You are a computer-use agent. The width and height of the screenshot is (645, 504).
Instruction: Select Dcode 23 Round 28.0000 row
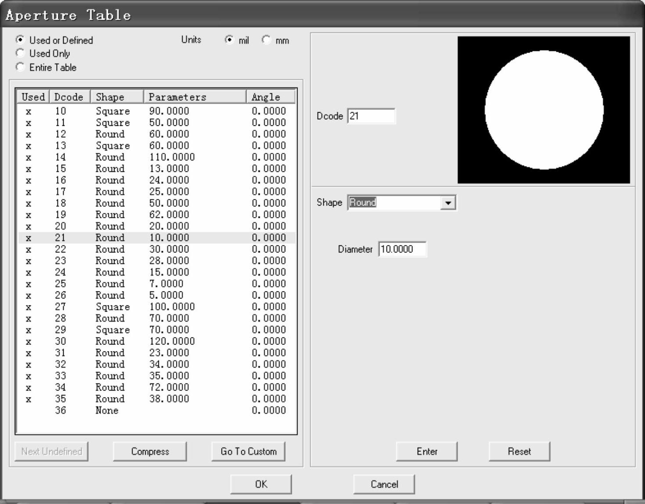[x=157, y=261]
